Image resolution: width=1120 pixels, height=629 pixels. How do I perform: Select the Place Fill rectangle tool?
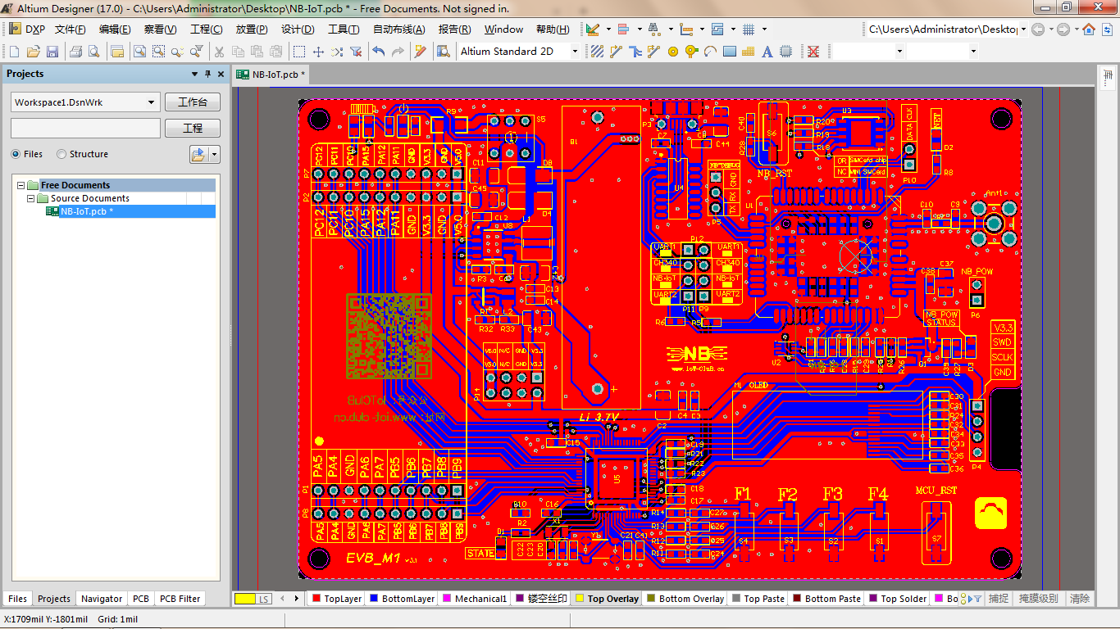click(729, 52)
